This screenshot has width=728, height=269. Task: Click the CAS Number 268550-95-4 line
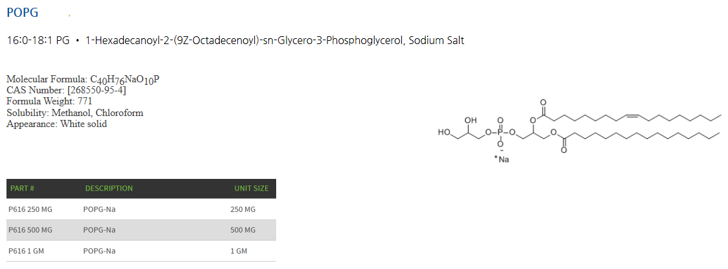pos(66,90)
